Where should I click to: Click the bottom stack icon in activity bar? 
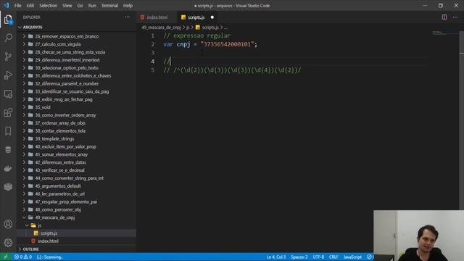tap(8, 187)
